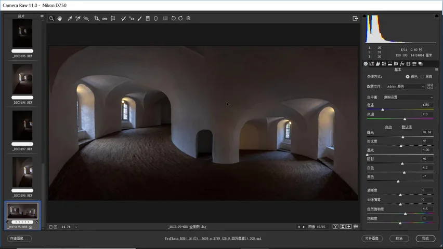Select the Radial Filter tool
The height and width of the screenshot is (249, 443).
click(x=155, y=18)
